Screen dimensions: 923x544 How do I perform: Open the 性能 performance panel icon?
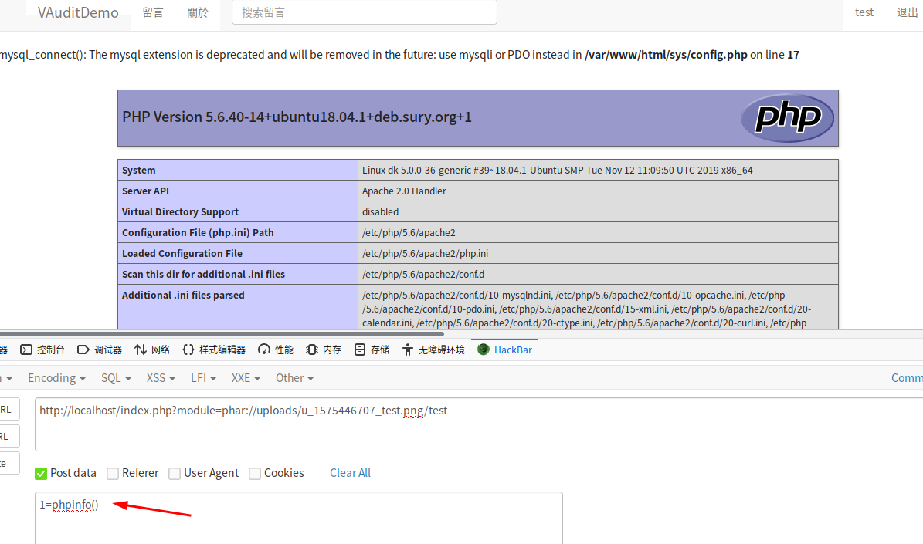(264, 350)
